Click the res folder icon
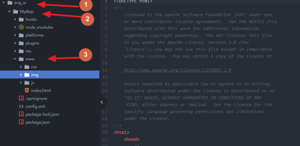The height and width of the screenshot is (146, 300). (21, 51)
